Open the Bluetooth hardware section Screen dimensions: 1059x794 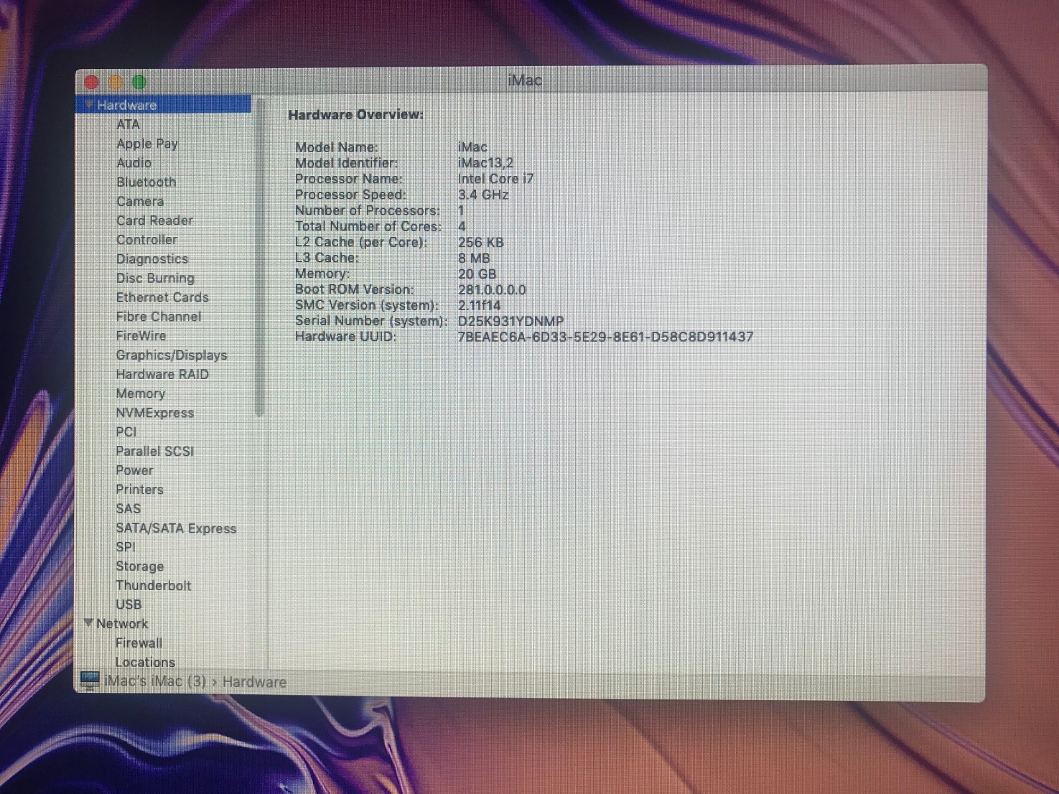tap(146, 182)
